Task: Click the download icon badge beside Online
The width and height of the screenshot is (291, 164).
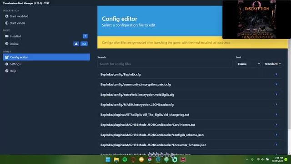Action: [x=76, y=44]
